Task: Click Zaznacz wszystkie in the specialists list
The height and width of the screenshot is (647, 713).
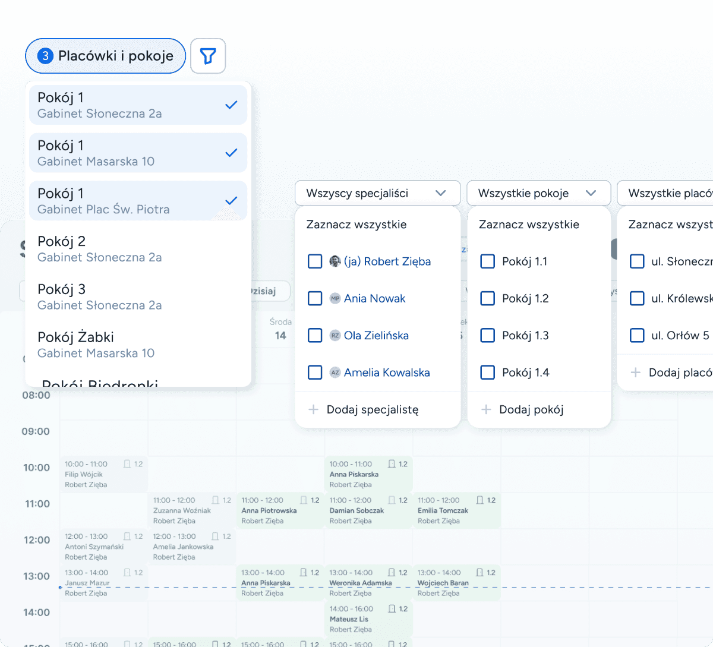Action: click(x=356, y=225)
